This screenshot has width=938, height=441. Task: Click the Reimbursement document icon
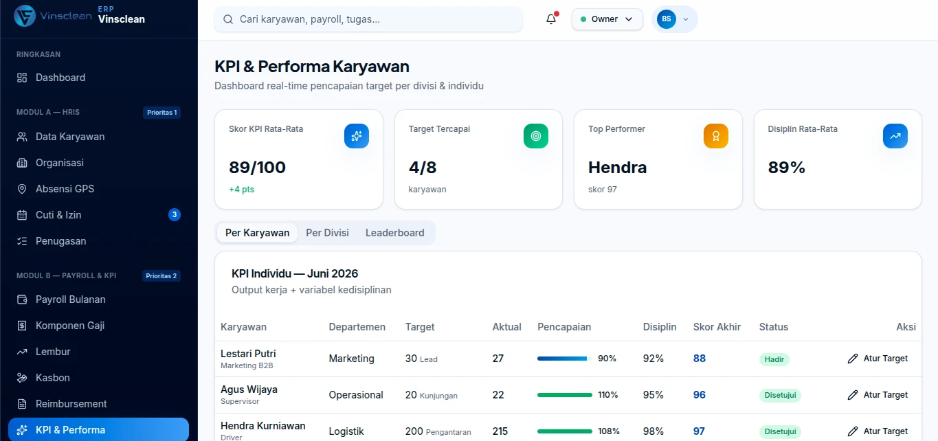(22, 404)
